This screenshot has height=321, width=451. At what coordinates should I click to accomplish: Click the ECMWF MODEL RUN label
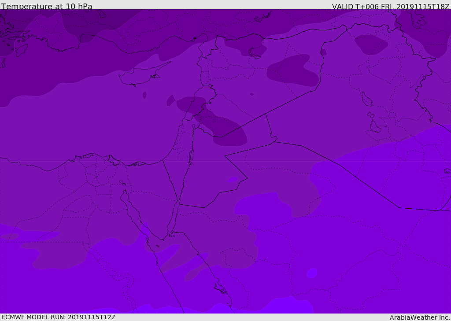[x=58, y=317]
